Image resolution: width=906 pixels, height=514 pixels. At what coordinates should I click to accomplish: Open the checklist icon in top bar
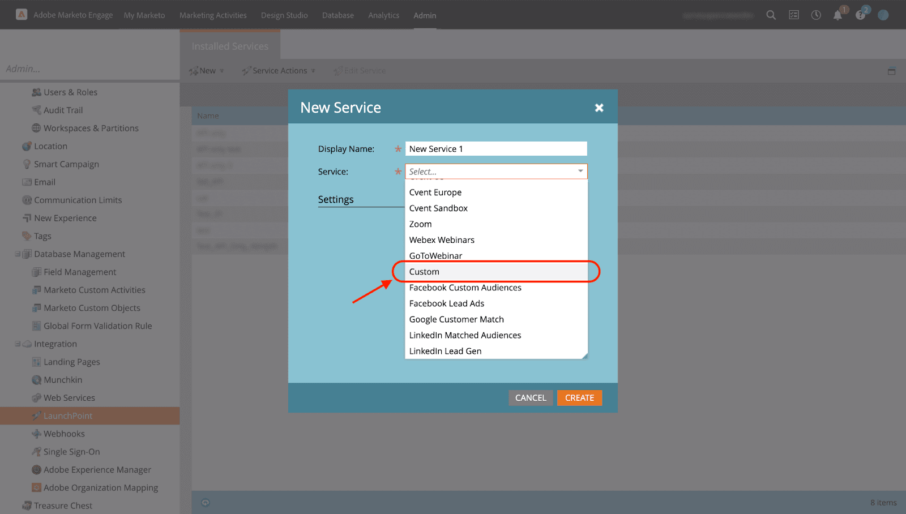coord(794,15)
